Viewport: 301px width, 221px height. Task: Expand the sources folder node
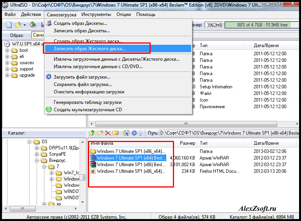point(7,63)
